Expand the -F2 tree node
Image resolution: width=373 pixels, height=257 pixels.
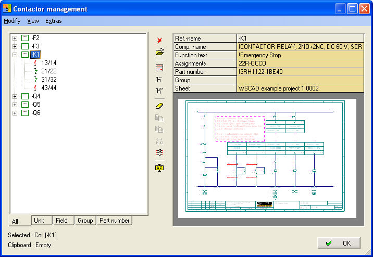pos(15,38)
